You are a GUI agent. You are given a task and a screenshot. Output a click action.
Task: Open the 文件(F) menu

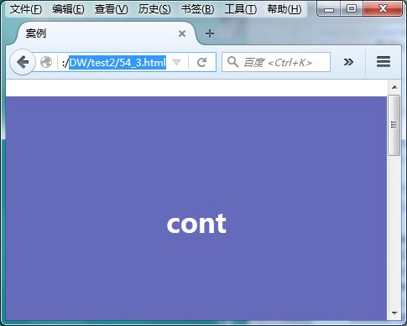[x=26, y=9]
